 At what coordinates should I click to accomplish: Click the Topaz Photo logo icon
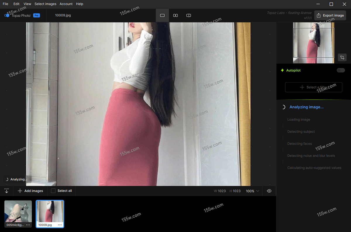coord(7,15)
